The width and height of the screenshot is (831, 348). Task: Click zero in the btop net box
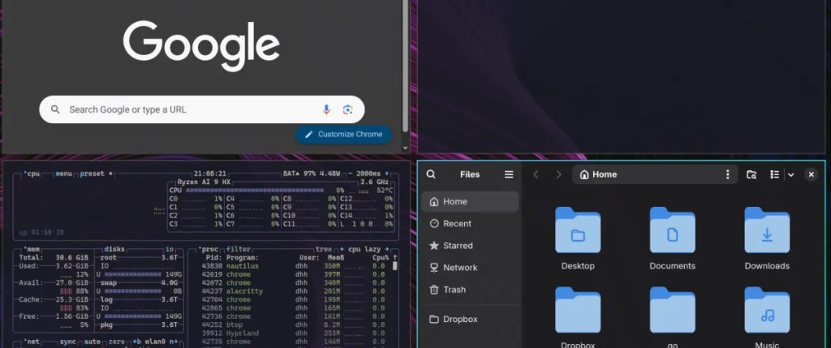pyautogui.click(x=117, y=342)
